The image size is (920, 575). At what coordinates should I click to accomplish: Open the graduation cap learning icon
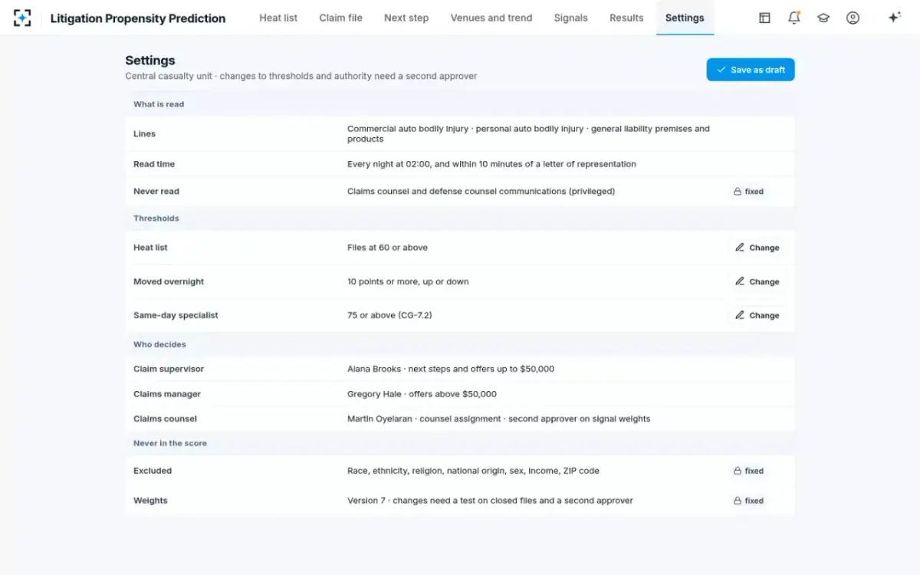point(823,18)
